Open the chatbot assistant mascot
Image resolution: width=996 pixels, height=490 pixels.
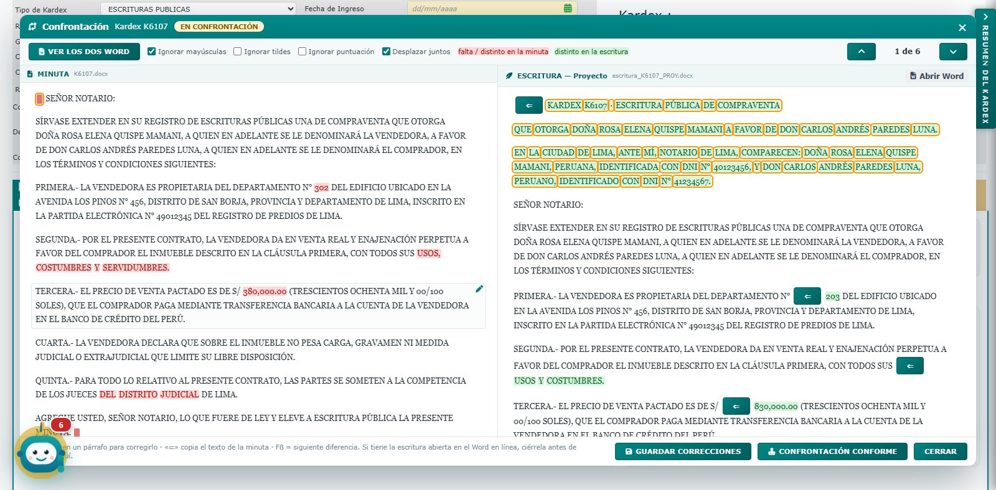click(41, 453)
